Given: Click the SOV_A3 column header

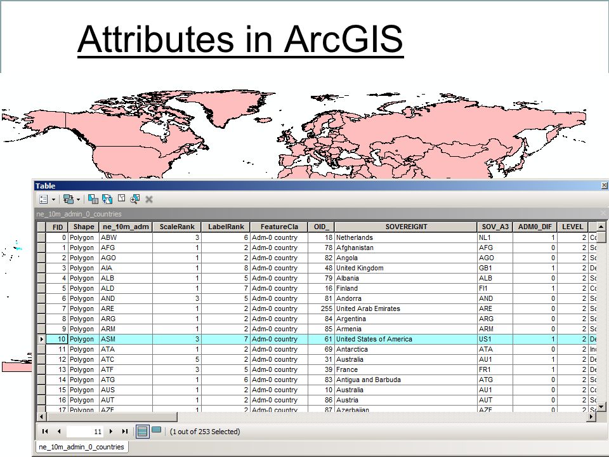Looking at the screenshot, I should tap(495, 227).
